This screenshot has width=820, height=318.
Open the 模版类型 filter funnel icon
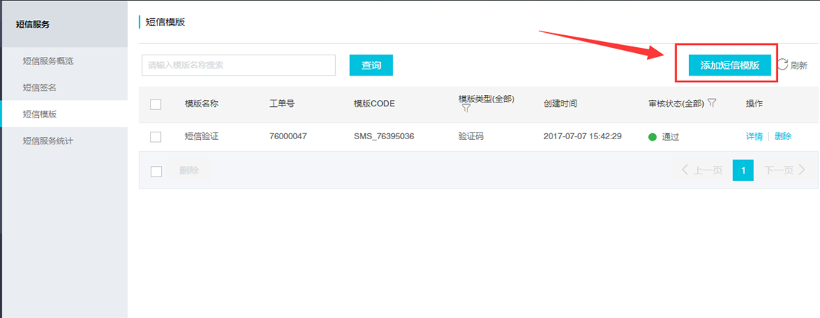[x=466, y=108]
